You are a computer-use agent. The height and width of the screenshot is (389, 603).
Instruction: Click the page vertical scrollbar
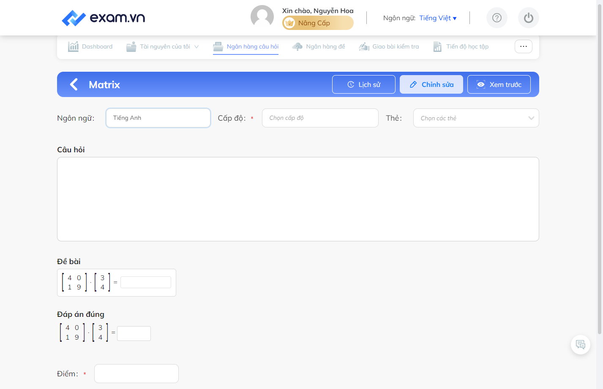point(599,169)
